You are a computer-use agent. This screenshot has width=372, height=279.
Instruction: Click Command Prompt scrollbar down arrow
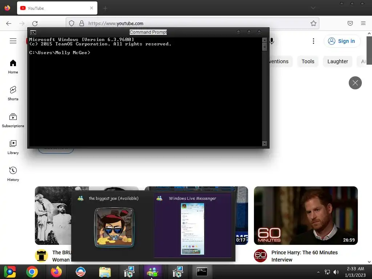[264, 143]
